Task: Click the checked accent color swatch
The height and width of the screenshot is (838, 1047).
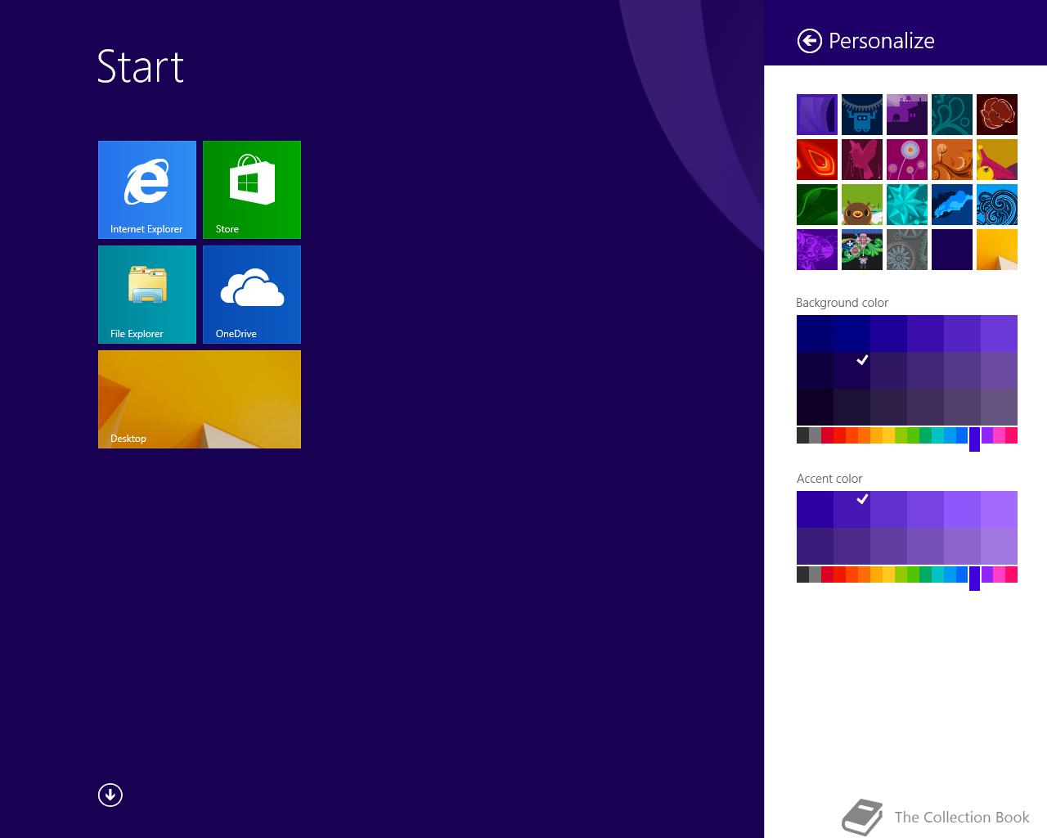Action: click(852, 509)
